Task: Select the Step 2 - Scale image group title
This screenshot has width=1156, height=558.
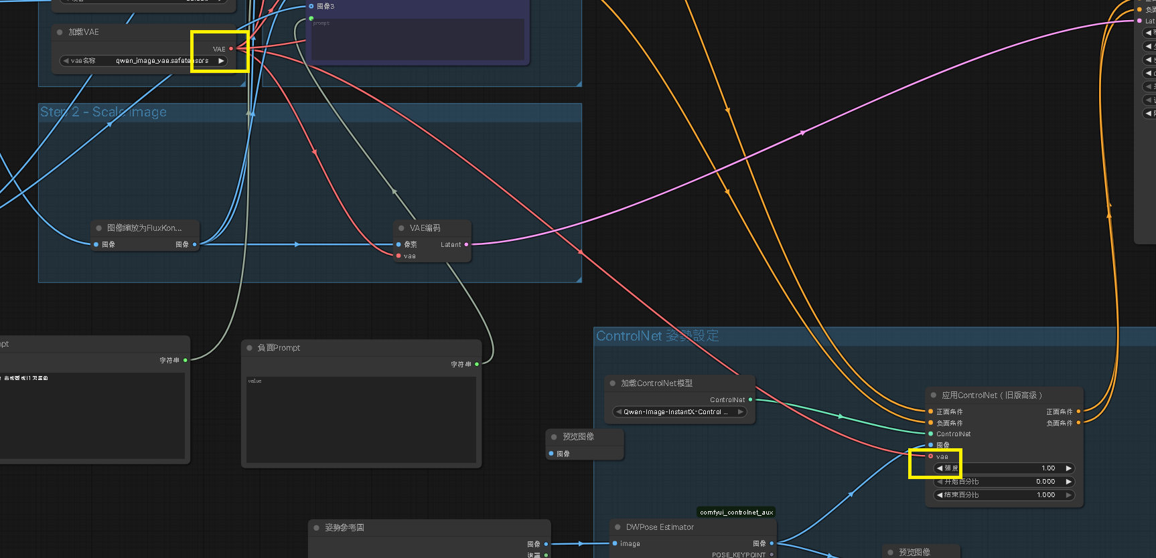Action: pos(103,112)
